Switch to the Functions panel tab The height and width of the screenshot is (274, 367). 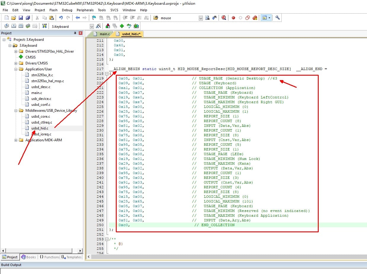pos(49,257)
